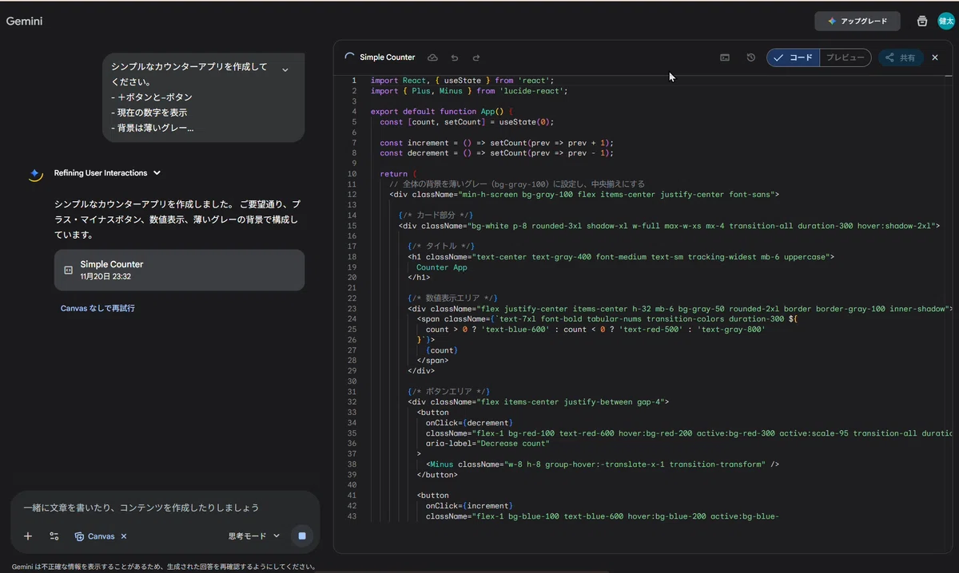This screenshot has height=573, width=959.
Task: Redo the canvas change
Action: [476, 57]
